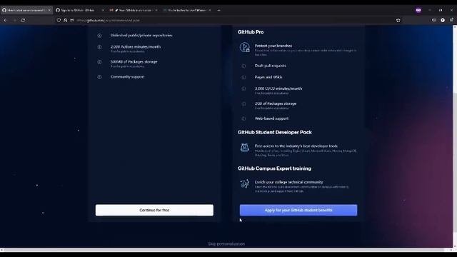Click check icon beside 2GB of Packages storage
Image resolution: width=457 pixels, height=257 pixels.
(243, 104)
